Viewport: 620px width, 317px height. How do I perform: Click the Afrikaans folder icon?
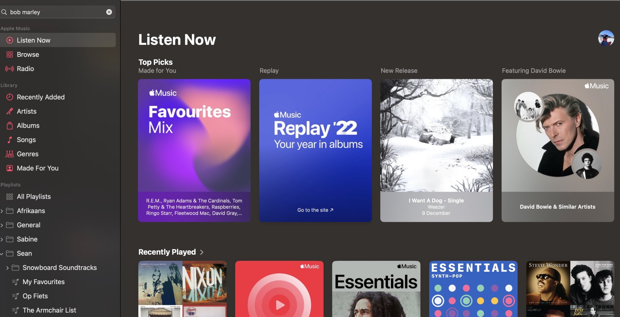pos(10,211)
